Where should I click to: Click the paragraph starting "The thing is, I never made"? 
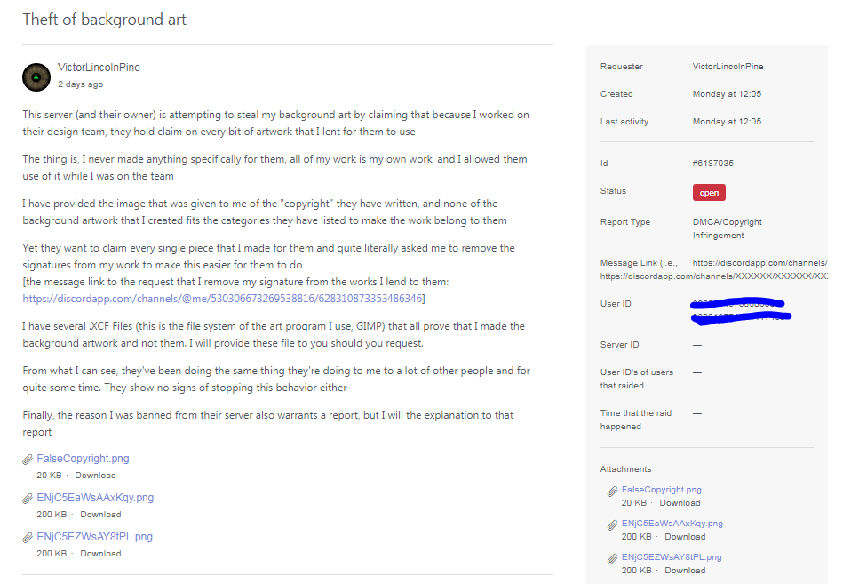click(x=274, y=168)
